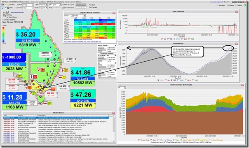The height and width of the screenshot is (148, 249).
Task: Open the Today dropdown in Market Summary
Action: point(80,16)
